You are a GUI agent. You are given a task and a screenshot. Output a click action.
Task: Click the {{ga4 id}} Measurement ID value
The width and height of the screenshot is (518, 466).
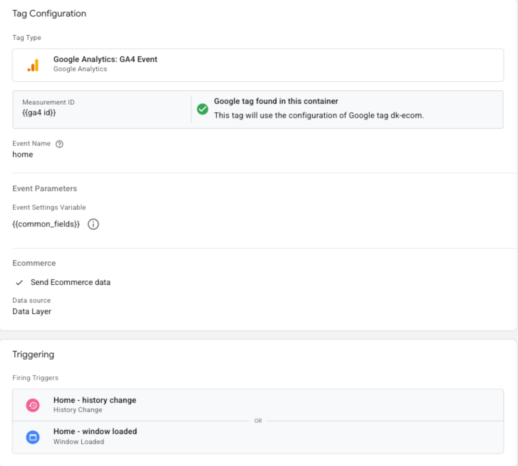(x=39, y=113)
